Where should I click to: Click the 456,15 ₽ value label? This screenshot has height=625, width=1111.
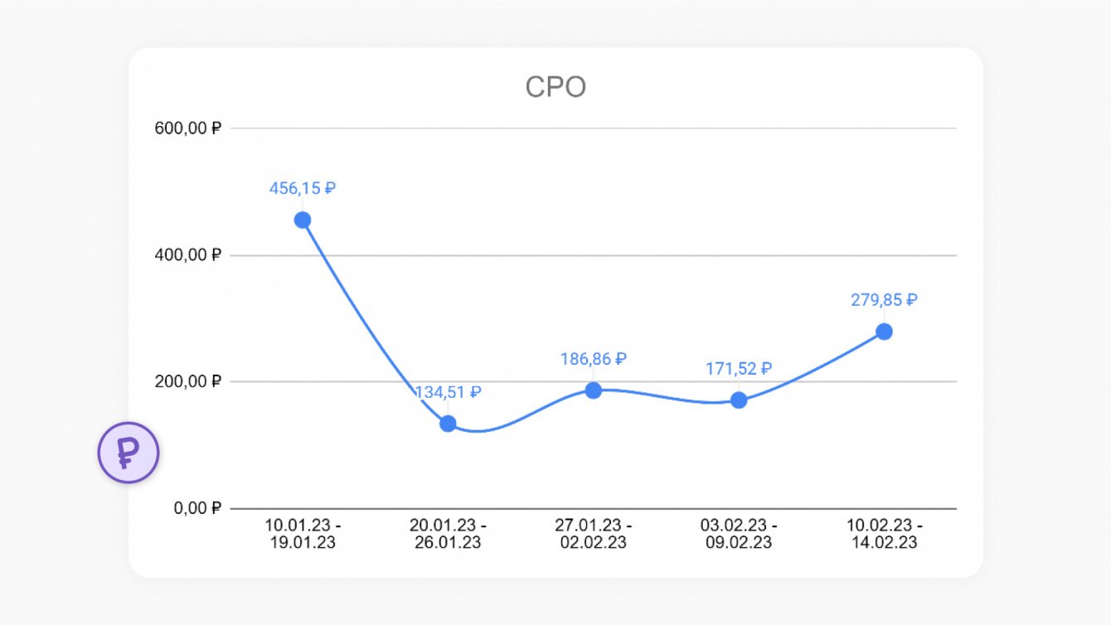click(303, 188)
